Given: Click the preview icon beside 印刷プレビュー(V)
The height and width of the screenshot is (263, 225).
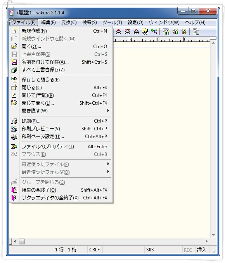Looking at the screenshot, I should (x=14, y=129).
